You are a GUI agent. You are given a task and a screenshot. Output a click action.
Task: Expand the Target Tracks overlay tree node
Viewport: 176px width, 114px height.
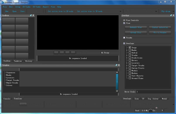127,65
